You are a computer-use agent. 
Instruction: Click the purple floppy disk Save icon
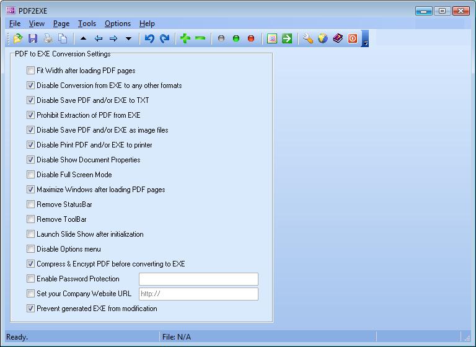(33, 38)
